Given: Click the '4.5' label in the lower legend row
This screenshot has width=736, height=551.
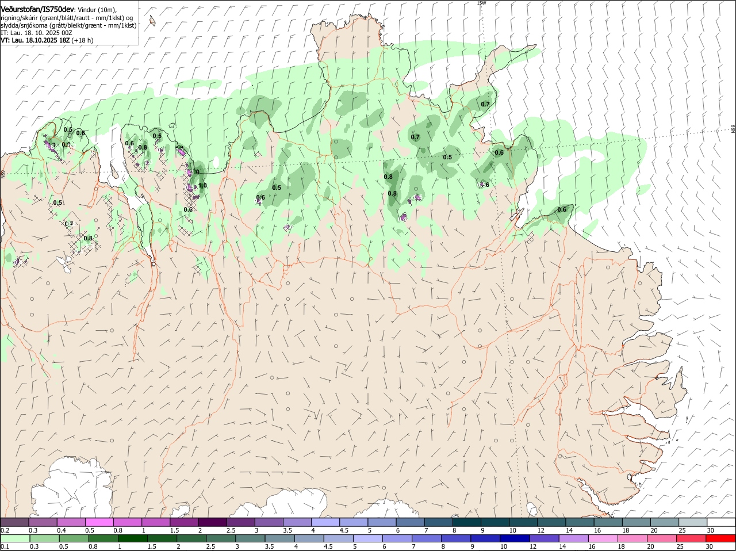Looking at the screenshot, I should click(x=328, y=546).
